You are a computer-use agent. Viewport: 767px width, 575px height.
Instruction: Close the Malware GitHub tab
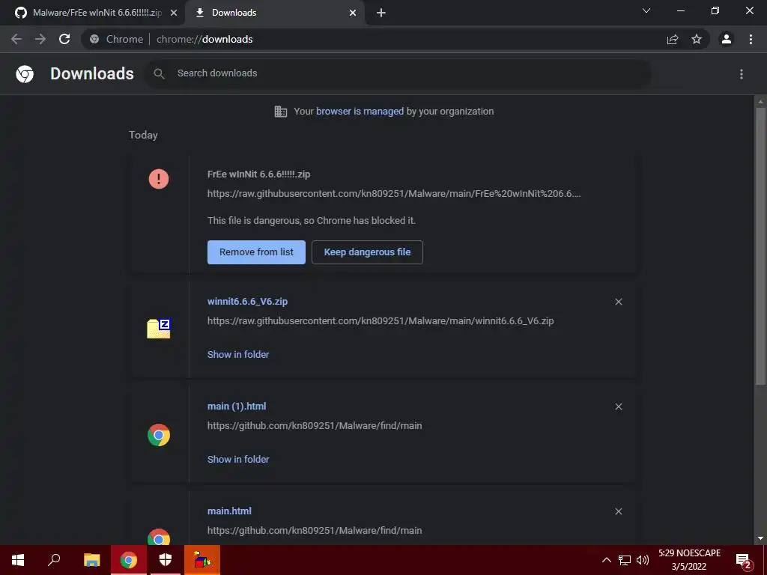(174, 13)
